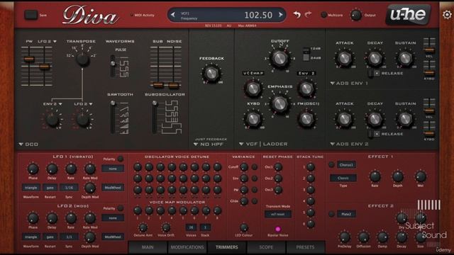Open the Chorus Type Classic selector
454x255 pixels.
coord(343,178)
